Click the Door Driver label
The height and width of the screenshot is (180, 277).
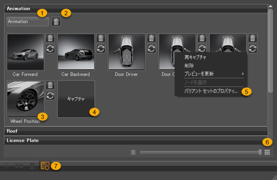126,74
